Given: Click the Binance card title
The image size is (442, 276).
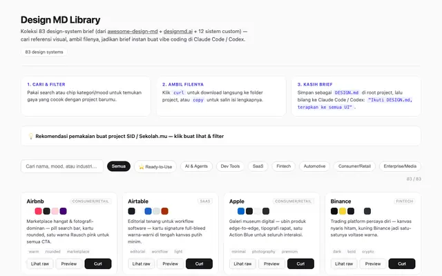Looking at the screenshot, I should [340, 201].
